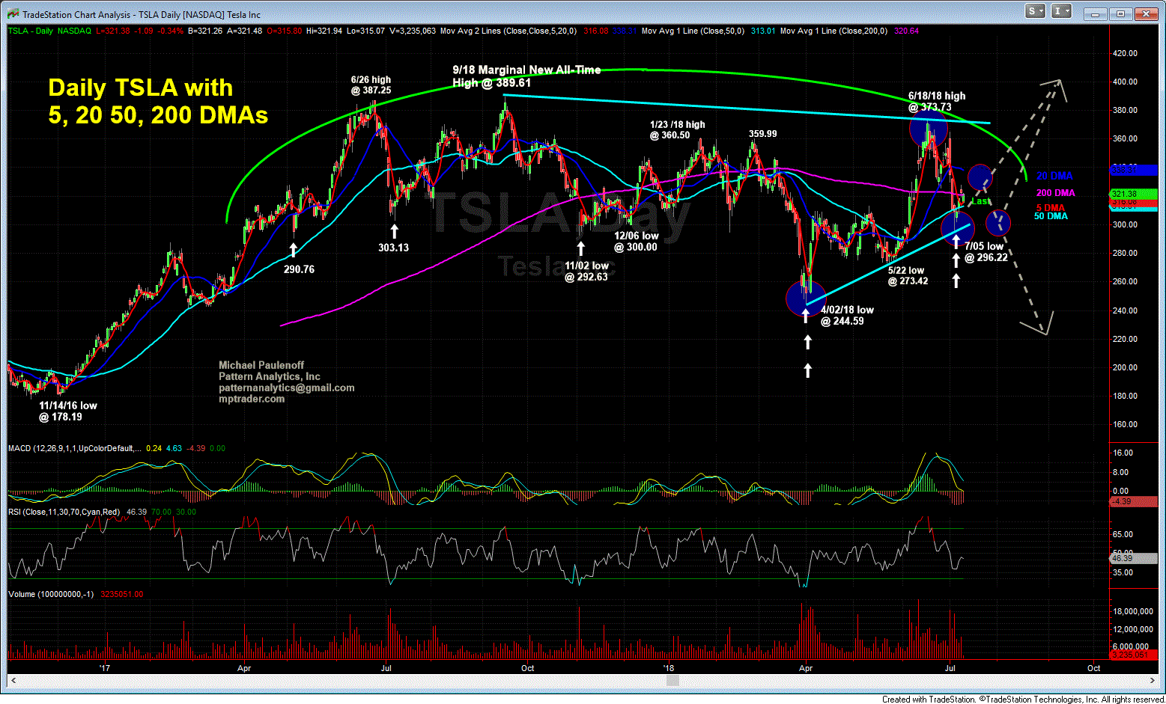Click the '18 year label on time axis
Viewport: 1166px width, 704px height.
click(x=668, y=668)
